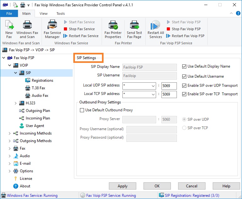Collapse the Fax Voip FSP root node

4,58
